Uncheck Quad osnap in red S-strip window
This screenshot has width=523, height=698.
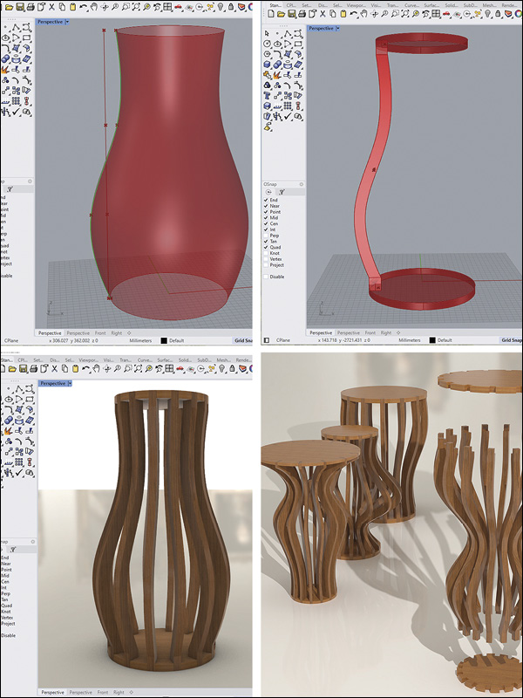pos(266,247)
